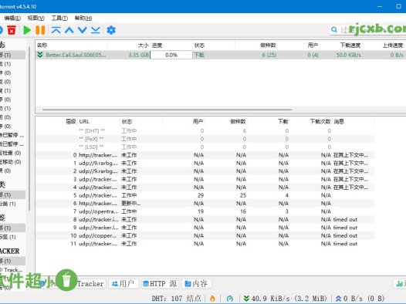Move torrent down one in queue
This screenshot has height=304, width=406.
click(83, 30)
